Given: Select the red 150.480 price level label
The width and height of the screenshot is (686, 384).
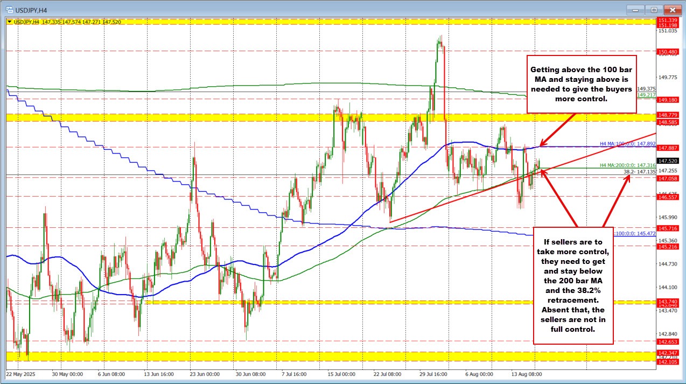Looking at the screenshot, I should point(668,52).
